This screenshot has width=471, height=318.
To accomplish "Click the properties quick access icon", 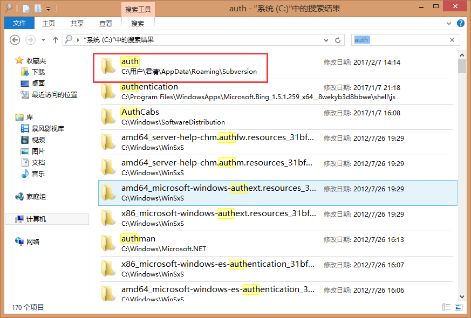I will (26, 9).
